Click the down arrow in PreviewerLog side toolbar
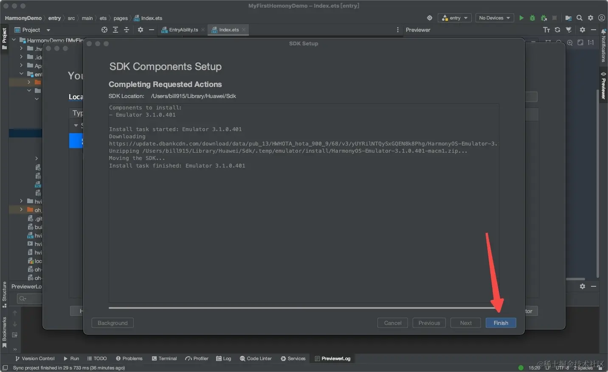This screenshot has height=372, width=608. click(x=15, y=324)
